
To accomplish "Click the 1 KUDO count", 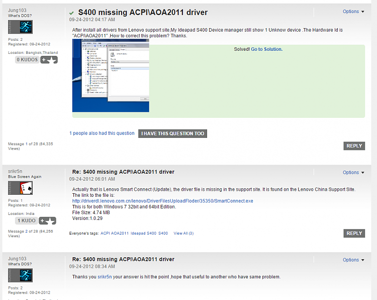I will coord(27,220).
